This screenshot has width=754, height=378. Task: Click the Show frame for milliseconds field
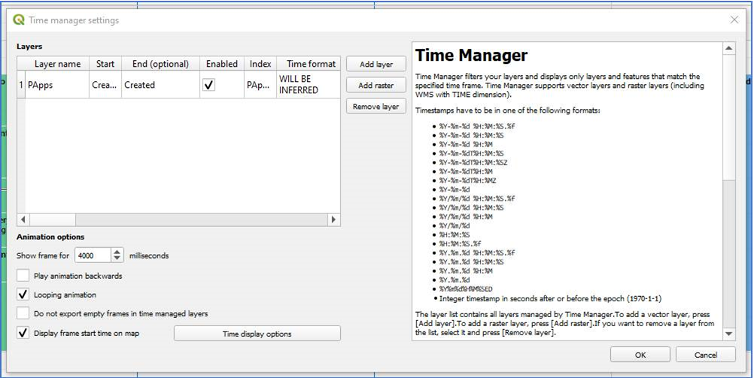[93, 256]
